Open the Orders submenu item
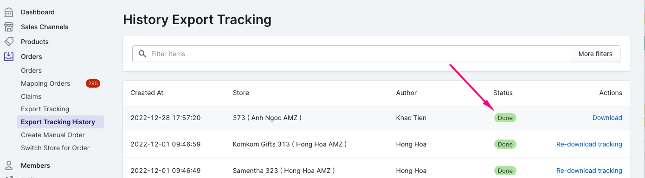 tap(31, 70)
